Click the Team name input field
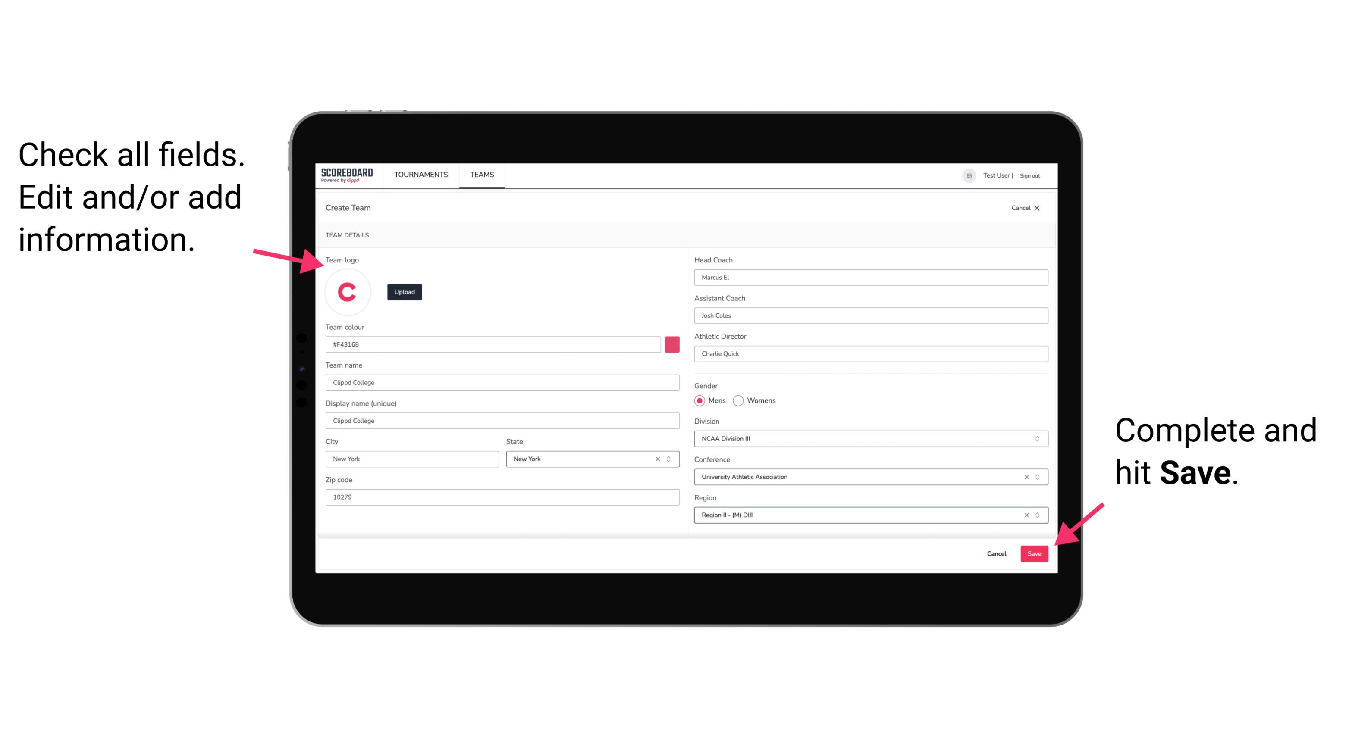The width and height of the screenshot is (1371, 737). (503, 382)
